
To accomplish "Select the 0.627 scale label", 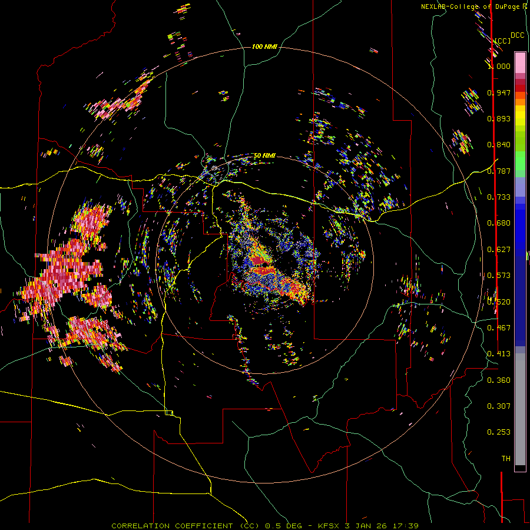I will click(x=499, y=250).
